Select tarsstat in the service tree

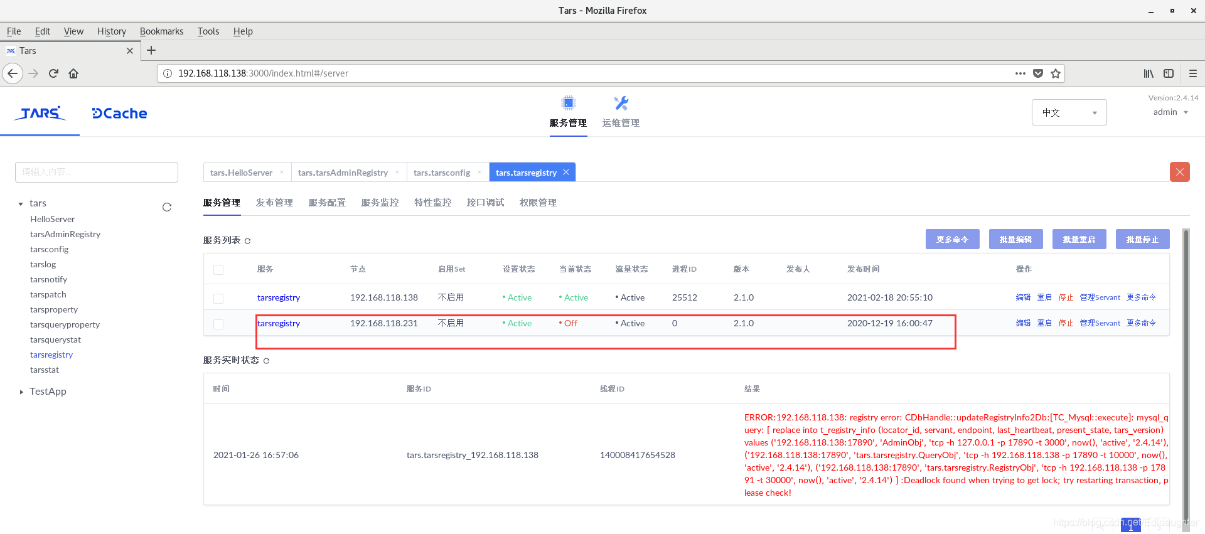click(45, 370)
